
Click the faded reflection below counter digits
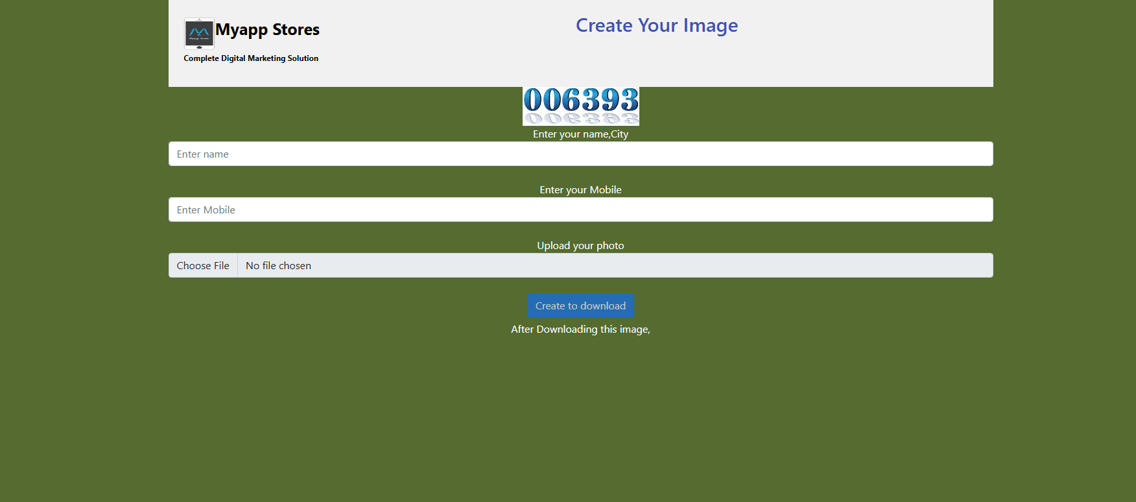click(580, 119)
